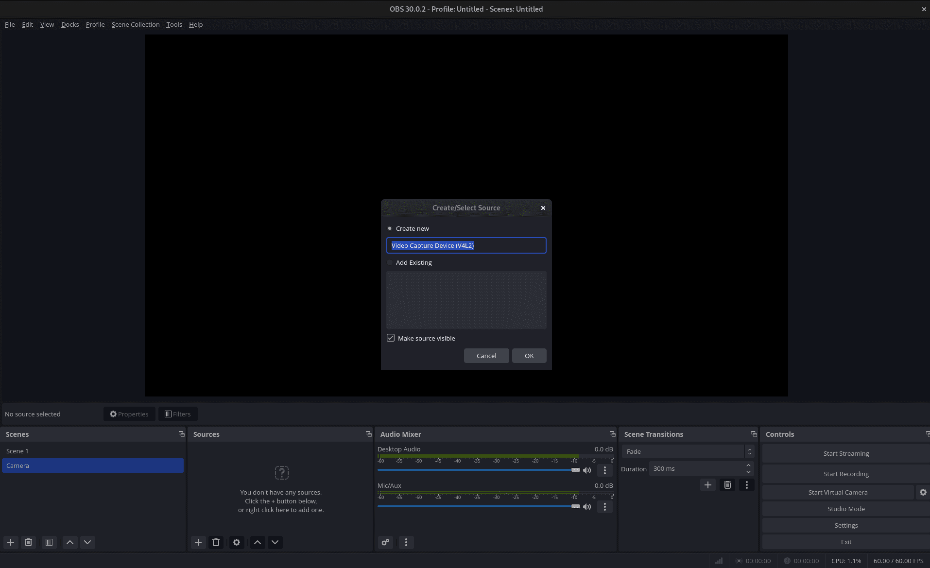Click Start Virtual Camera button
Screen dimensions: 930x568
838,492
